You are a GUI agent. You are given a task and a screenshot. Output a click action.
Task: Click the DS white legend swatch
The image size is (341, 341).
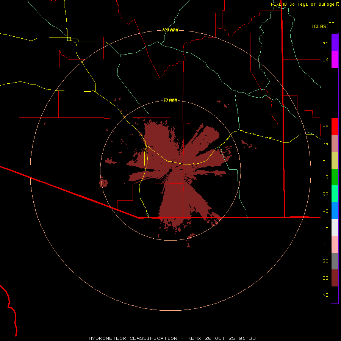[335, 227]
